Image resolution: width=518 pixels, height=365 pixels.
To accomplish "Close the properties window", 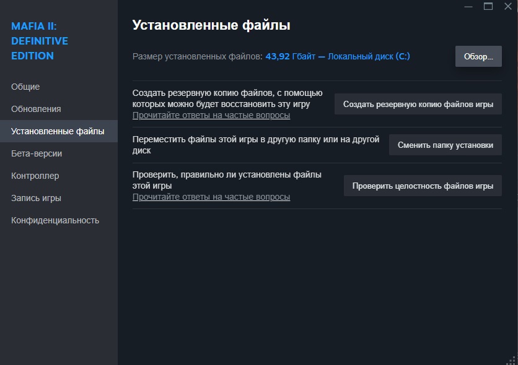I will pos(508,6).
